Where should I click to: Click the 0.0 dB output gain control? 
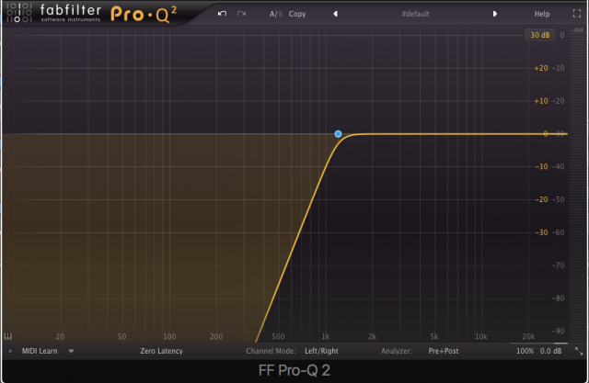[x=550, y=351]
